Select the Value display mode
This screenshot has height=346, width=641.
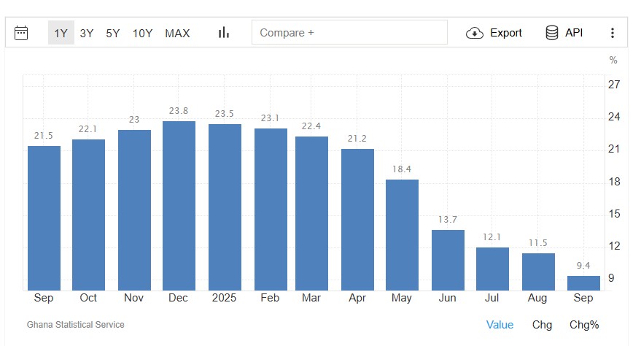pos(500,325)
